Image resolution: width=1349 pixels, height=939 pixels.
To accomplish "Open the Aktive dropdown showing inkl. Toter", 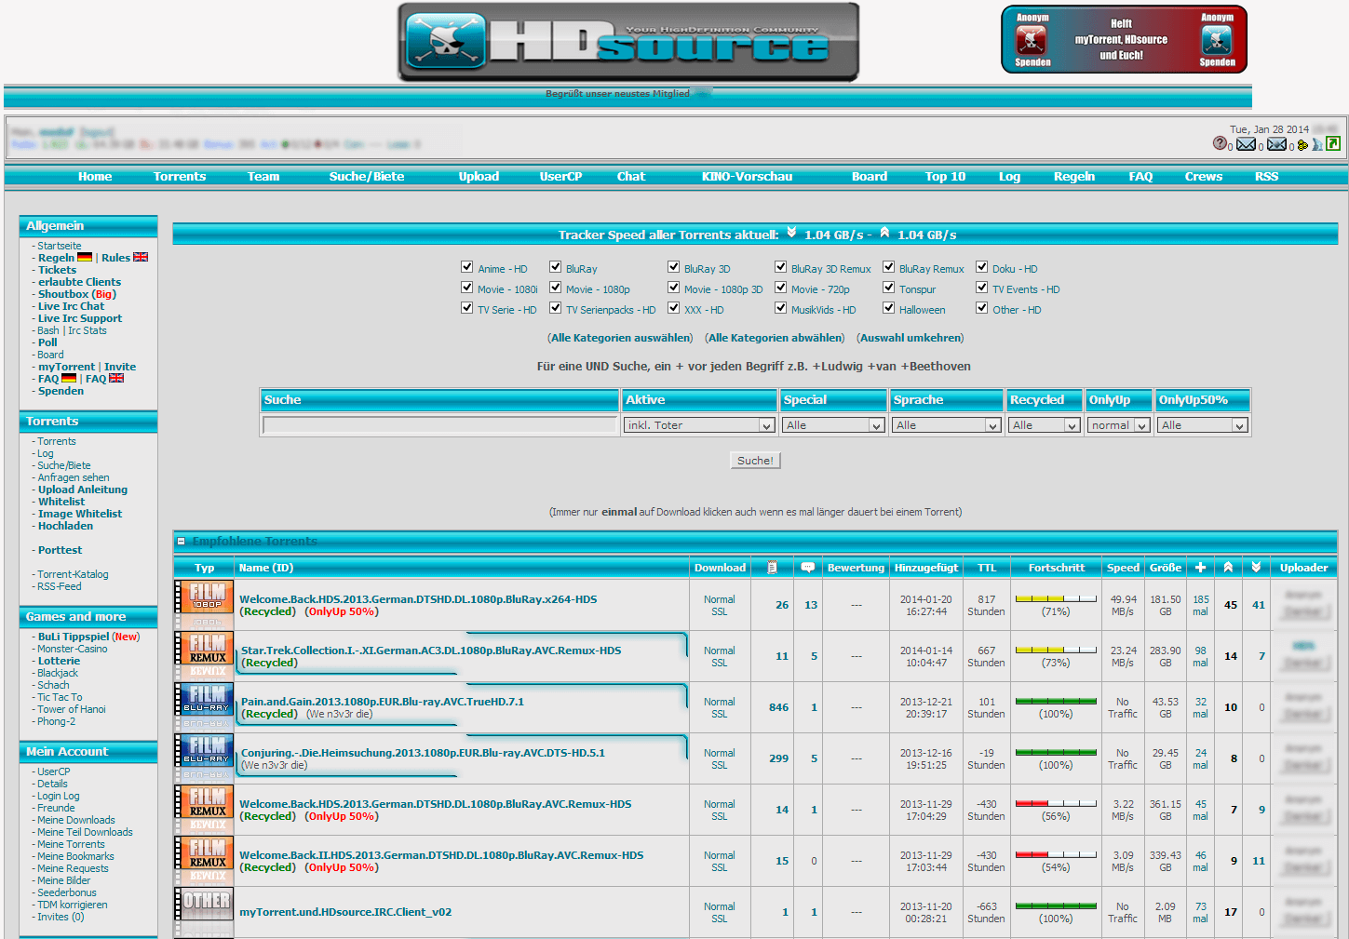I will pos(699,425).
